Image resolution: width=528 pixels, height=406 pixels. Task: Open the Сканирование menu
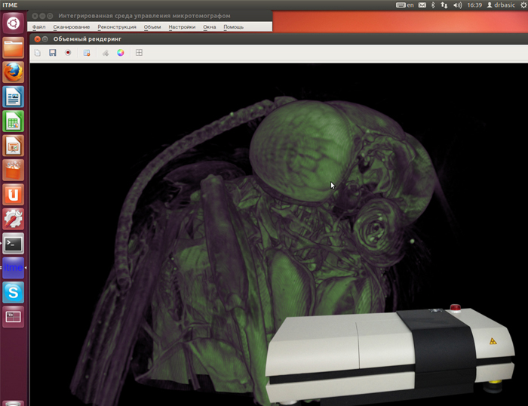click(x=72, y=27)
